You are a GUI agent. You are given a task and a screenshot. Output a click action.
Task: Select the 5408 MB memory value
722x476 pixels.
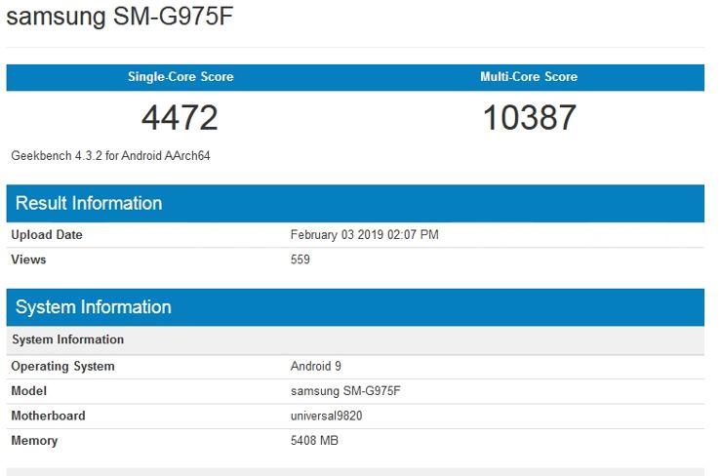[x=314, y=441]
